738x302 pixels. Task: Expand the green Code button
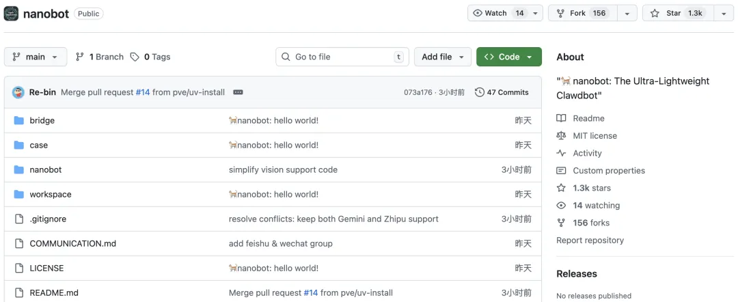tap(508, 57)
